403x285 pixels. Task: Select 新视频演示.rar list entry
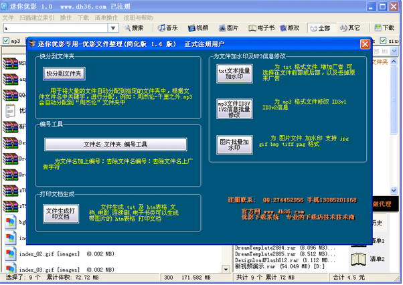coord(280,266)
